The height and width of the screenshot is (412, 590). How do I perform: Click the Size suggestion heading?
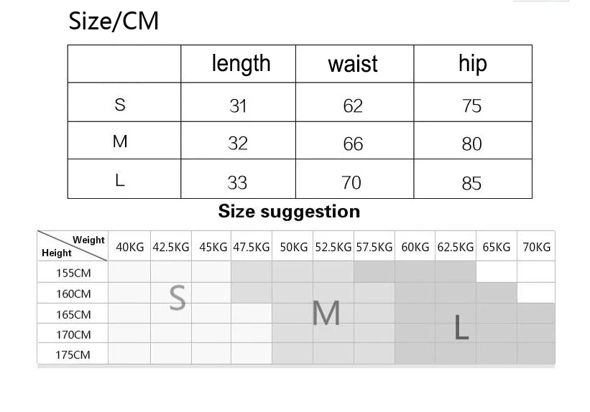[289, 212]
